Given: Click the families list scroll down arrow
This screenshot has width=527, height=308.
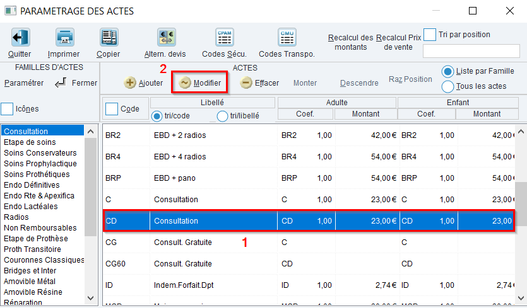Looking at the screenshot, I should [91, 298].
